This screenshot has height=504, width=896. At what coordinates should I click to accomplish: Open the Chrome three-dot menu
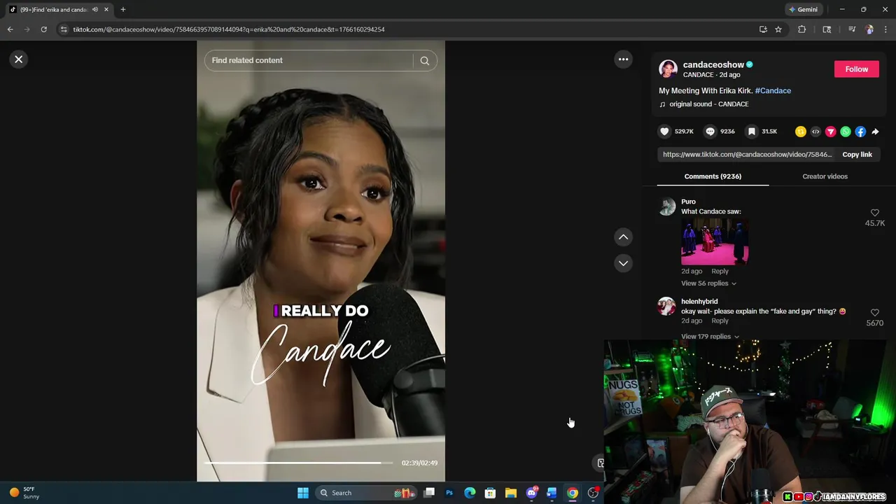tap(885, 29)
